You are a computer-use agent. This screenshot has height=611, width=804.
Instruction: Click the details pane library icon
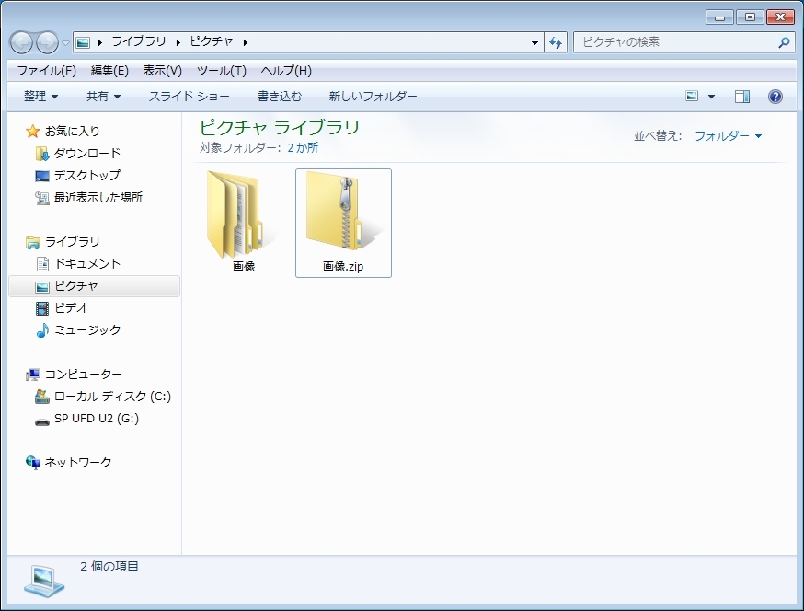44,582
